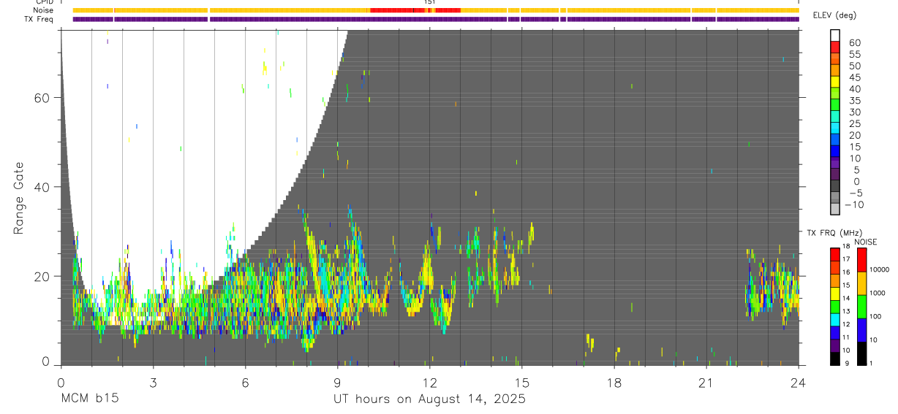Select the yellow 45 degree elevation color
898x414 pixels.
pyautogui.click(x=834, y=83)
